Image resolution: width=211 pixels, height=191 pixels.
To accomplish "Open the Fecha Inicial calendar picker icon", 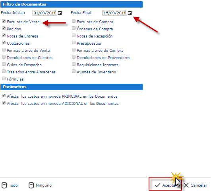I will click(x=60, y=13).
